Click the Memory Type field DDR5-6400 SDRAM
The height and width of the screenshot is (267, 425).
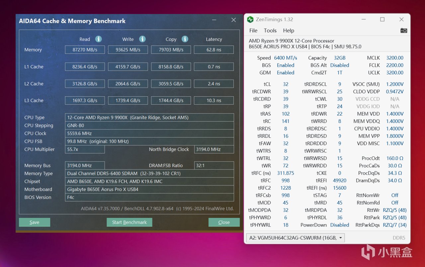coord(149,173)
